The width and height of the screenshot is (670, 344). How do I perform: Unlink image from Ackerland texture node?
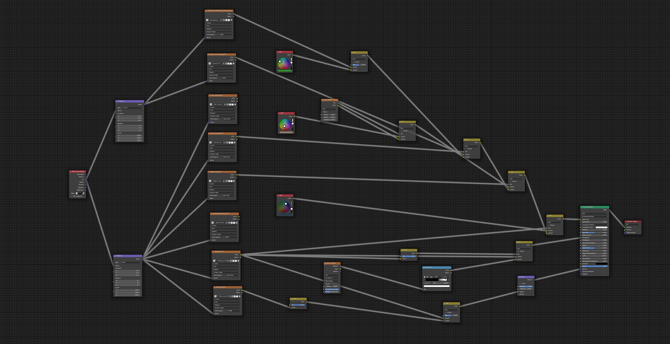coord(234,143)
